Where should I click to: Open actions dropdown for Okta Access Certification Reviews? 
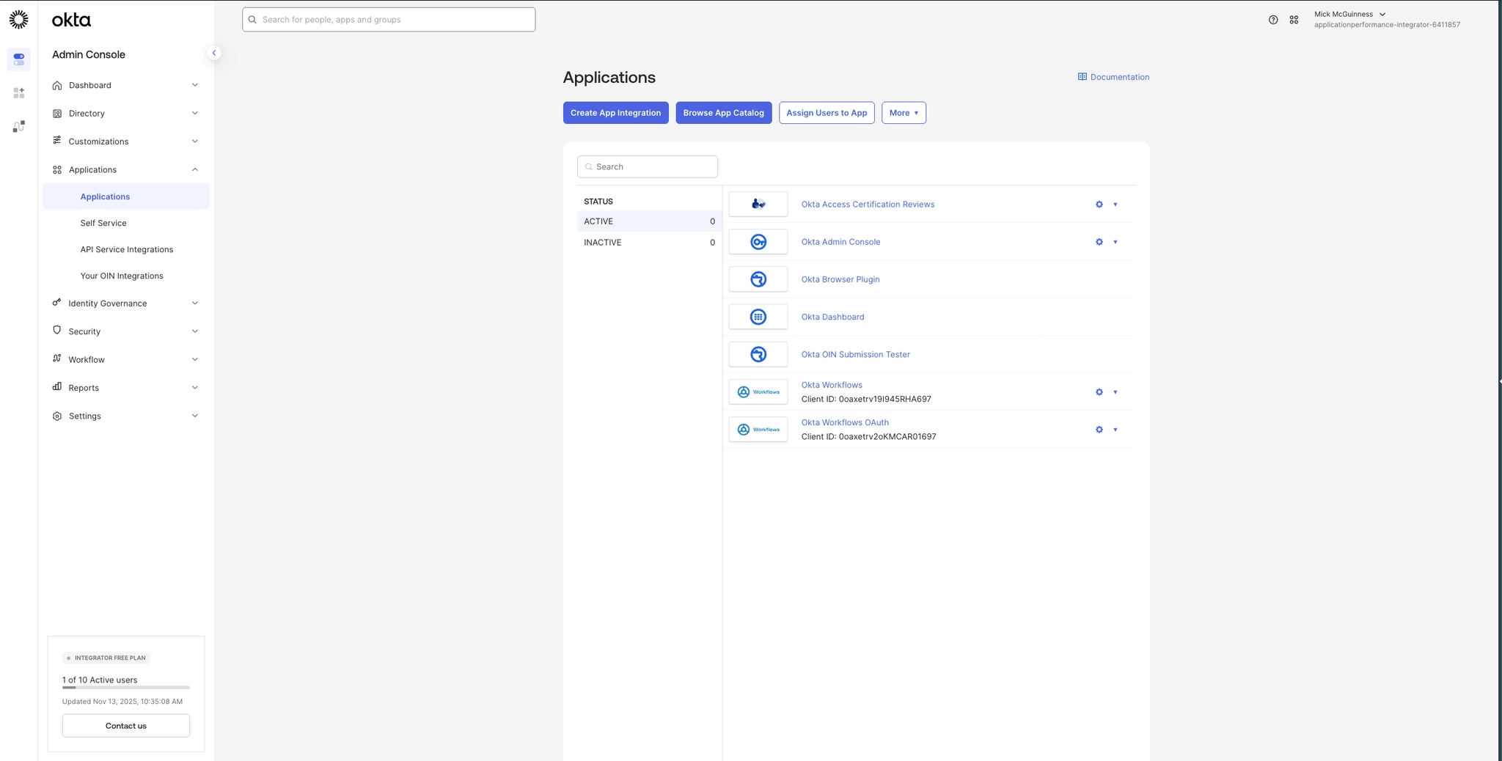click(1115, 205)
